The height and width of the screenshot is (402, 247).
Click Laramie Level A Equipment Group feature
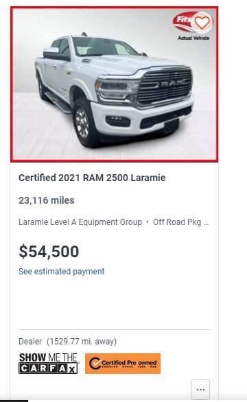pos(80,222)
